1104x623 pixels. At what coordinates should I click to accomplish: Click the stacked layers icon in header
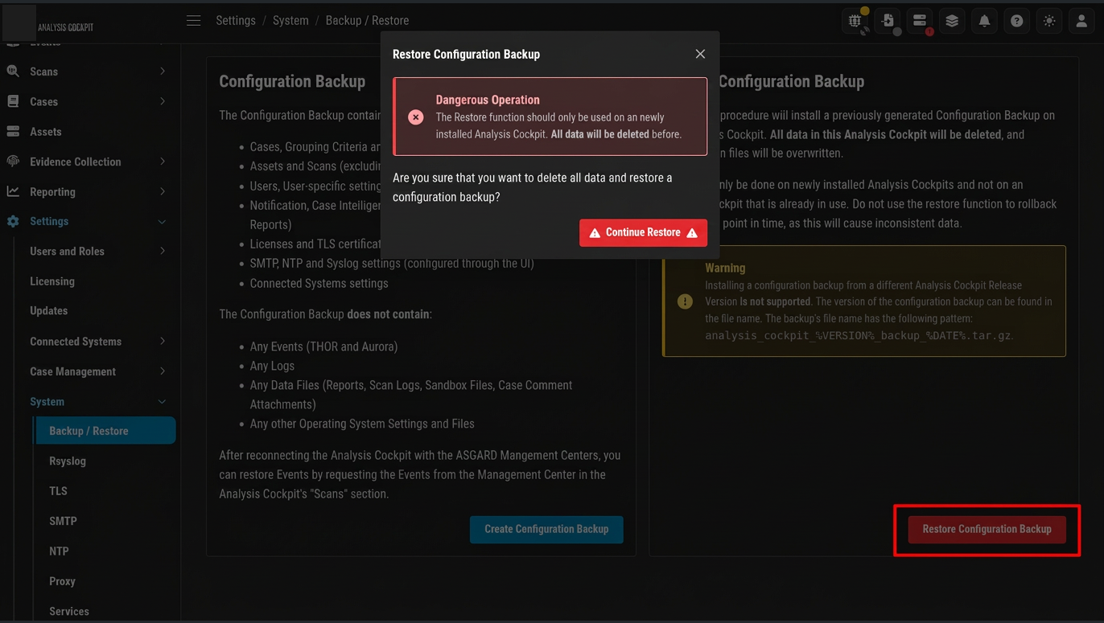point(952,21)
